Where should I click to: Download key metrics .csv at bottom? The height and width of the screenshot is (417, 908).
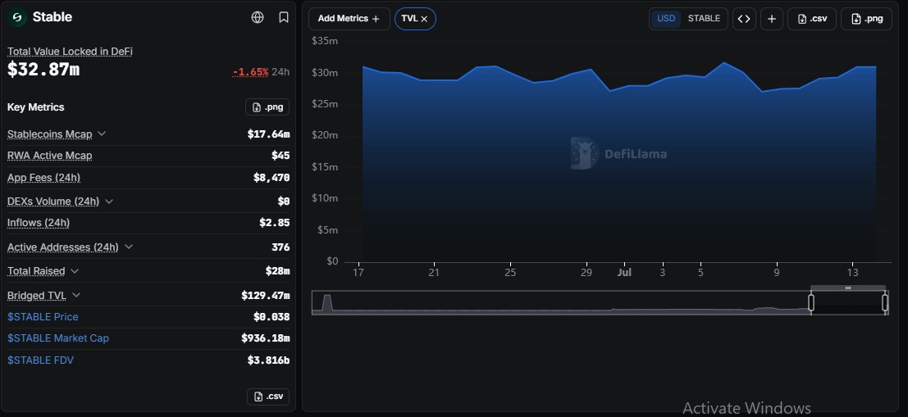pos(267,397)
